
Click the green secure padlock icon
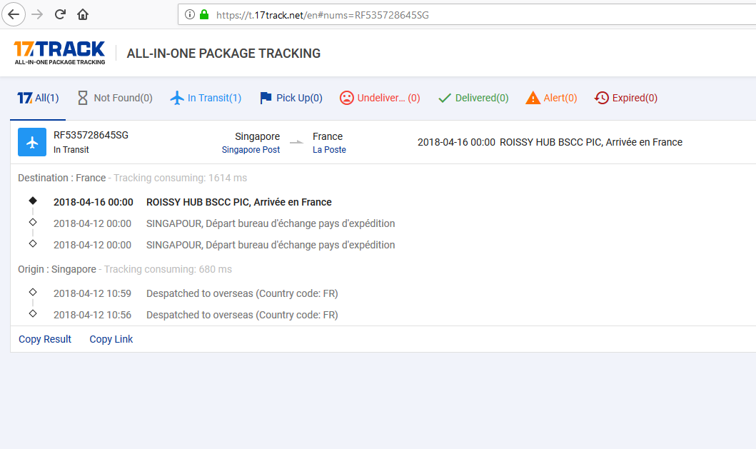[x=204, y=14]
